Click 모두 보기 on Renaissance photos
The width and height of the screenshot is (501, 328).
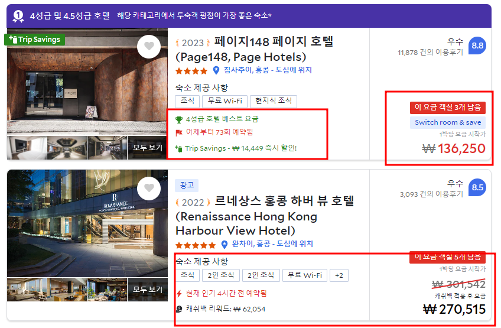click(x=148, y=290)
